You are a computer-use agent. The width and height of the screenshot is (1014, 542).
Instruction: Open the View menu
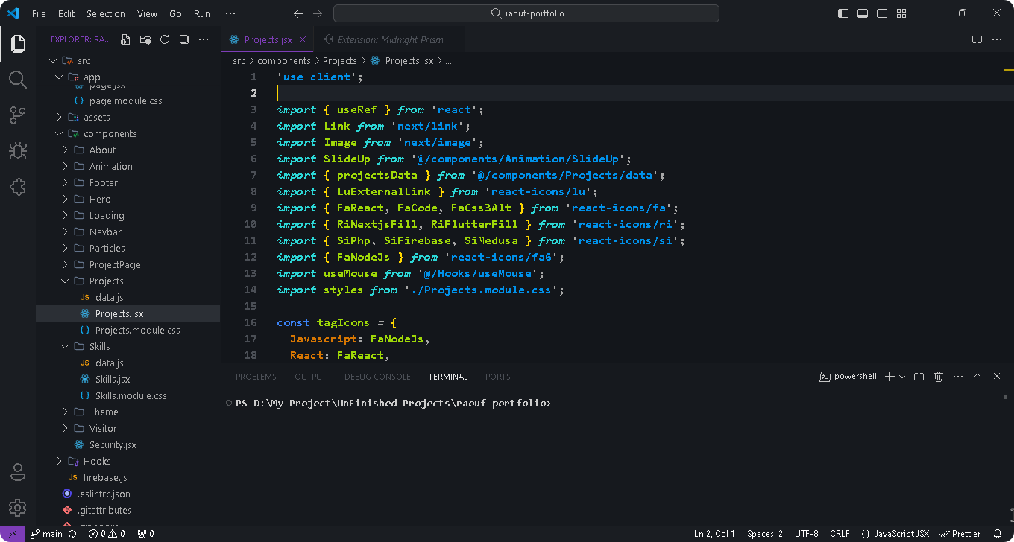coord(148,13)
